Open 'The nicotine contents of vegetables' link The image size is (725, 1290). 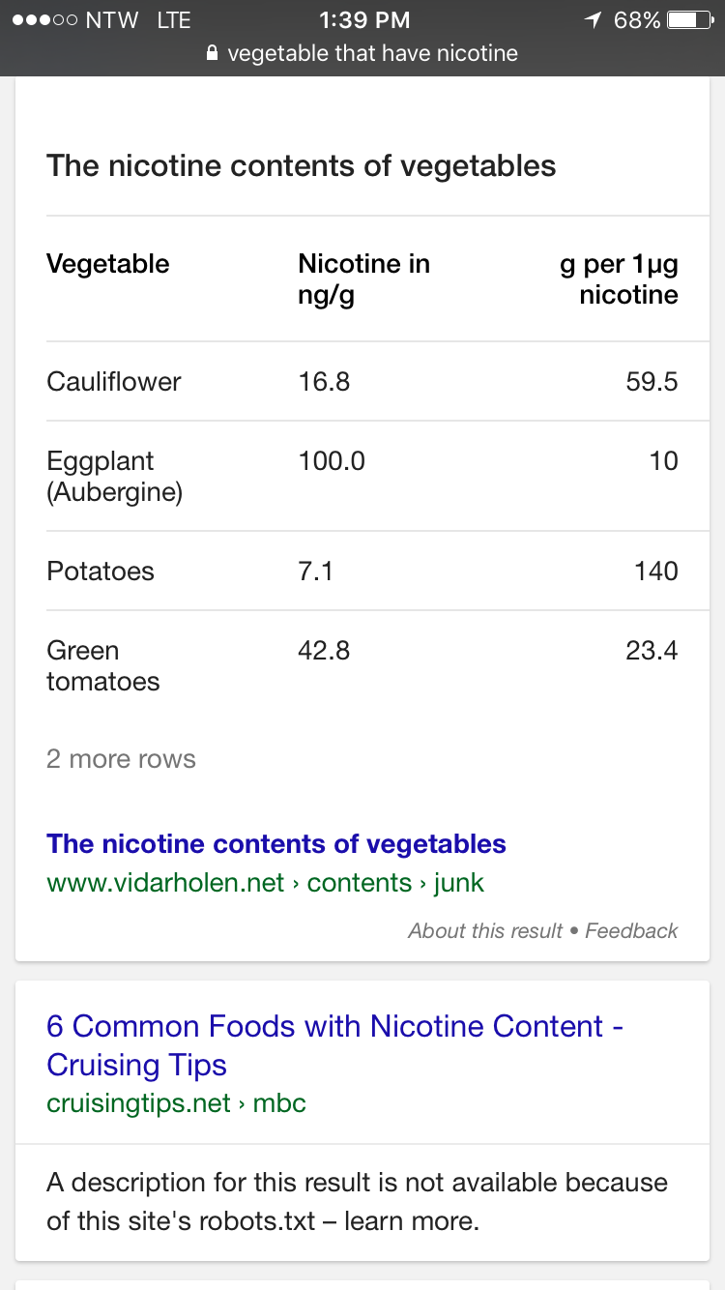coord(276,843)
